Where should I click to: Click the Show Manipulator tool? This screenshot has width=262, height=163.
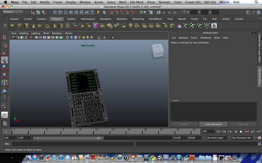(x=4, y=98)
